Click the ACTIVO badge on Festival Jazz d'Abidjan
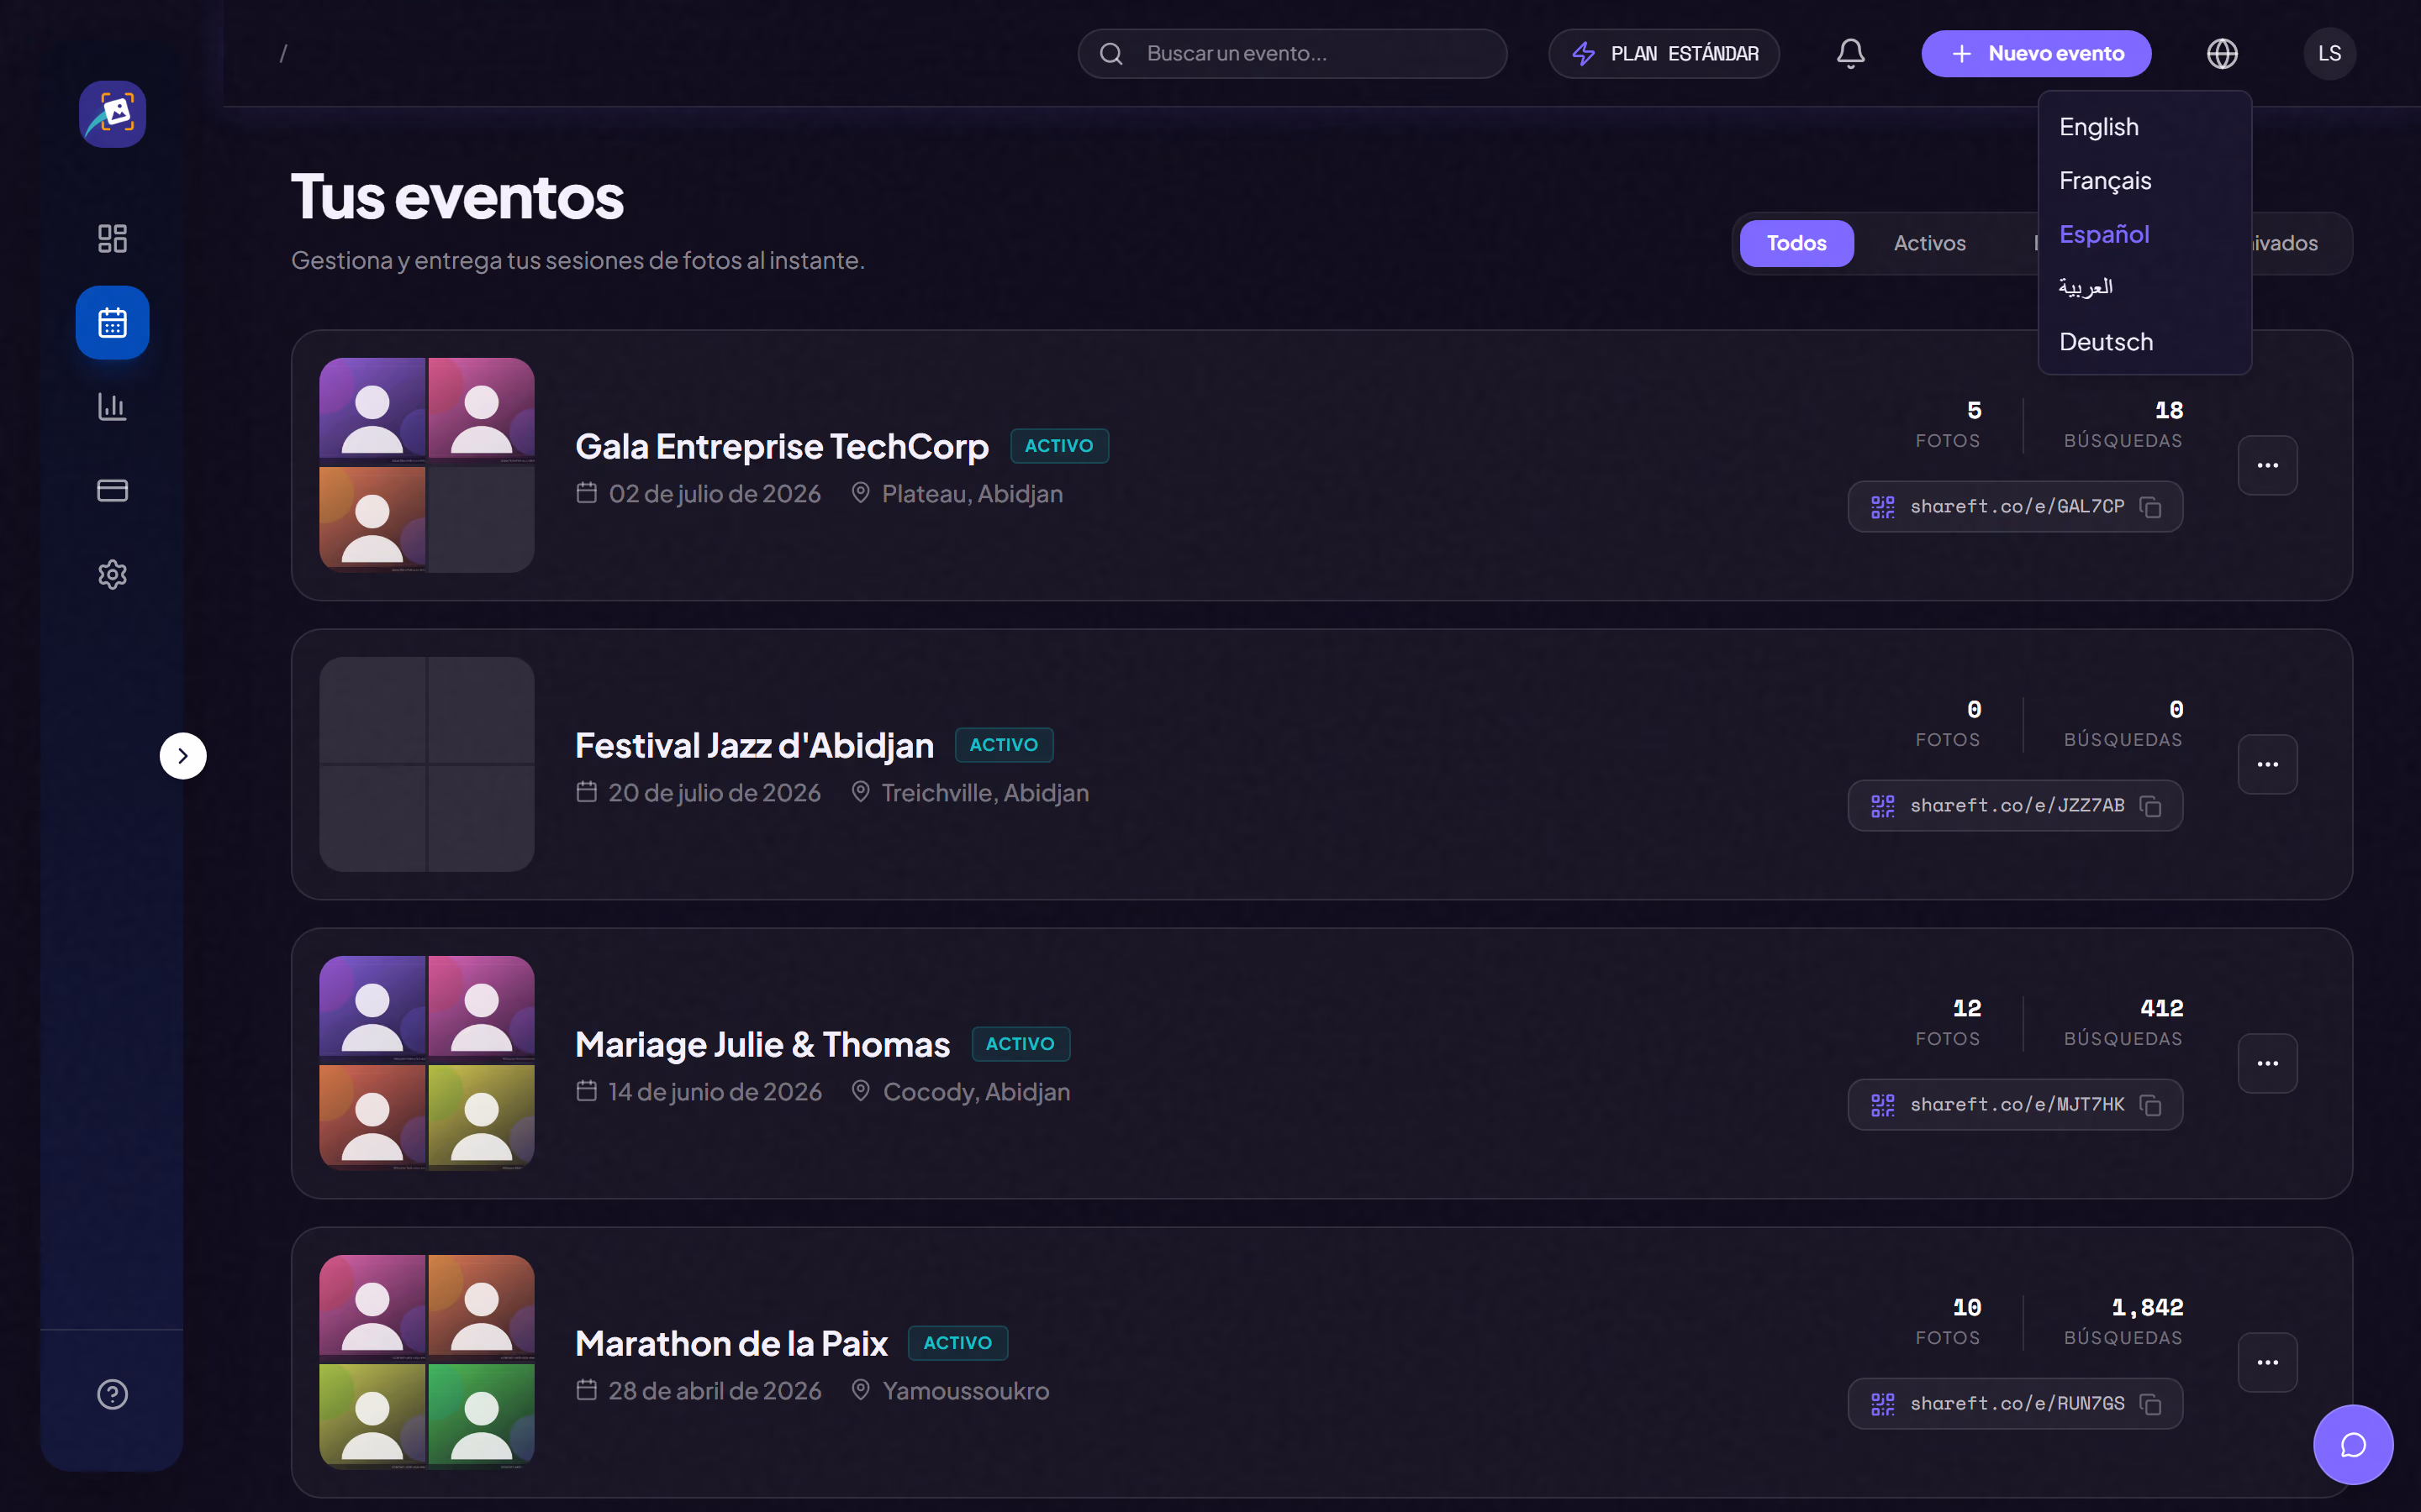Viewport: 2421px width, 1512px height. click(1004, 745)
